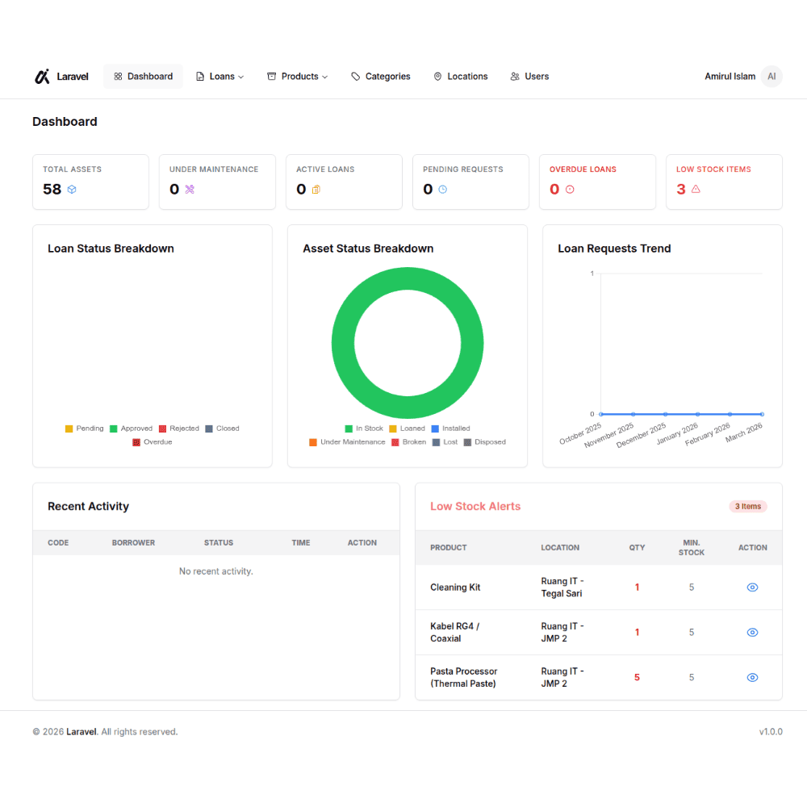This screenshot has width=807, height=807.
Task: Click the Overdue Loans alert icon
Action: pos(570,190)
